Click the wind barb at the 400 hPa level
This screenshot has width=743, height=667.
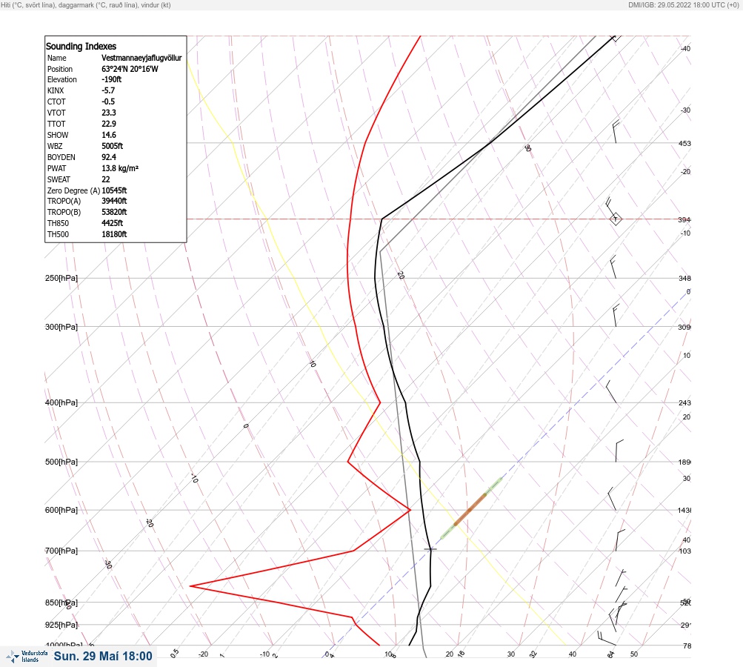click(611, 391)
